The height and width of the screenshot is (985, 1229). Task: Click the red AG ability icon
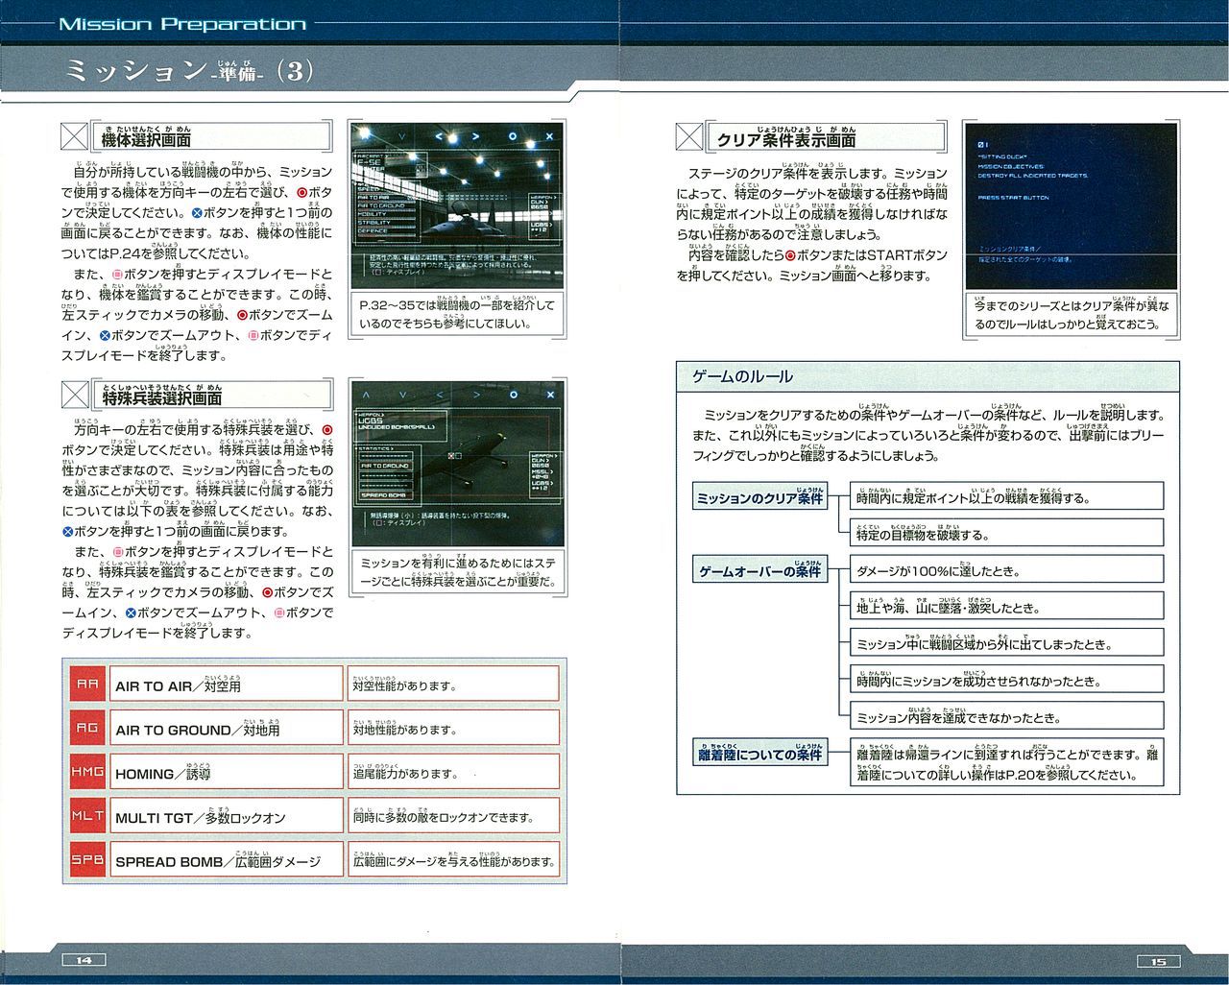click(x=87, y=728)
